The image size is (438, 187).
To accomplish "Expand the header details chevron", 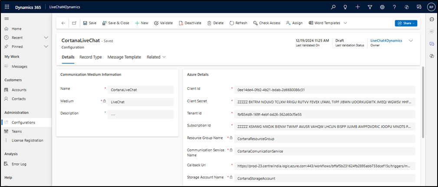I will (x=411, y=41).
